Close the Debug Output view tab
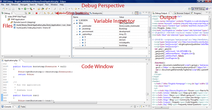Image resolution: width=212 pixels, height=110 pixels. (x=169, y=13)
